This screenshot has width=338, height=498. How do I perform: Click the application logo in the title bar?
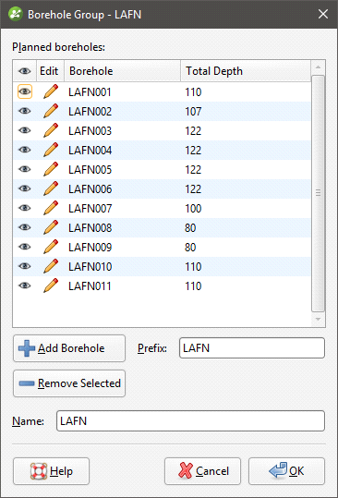(16, 14)
